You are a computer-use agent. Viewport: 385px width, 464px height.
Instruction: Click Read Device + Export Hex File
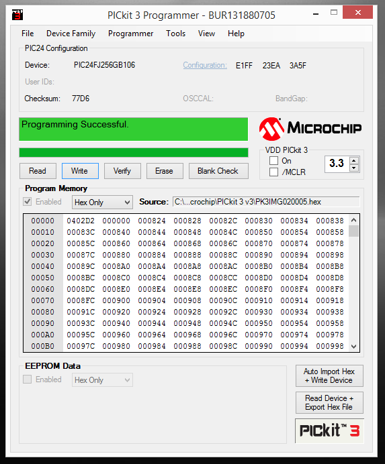(329, 402)
